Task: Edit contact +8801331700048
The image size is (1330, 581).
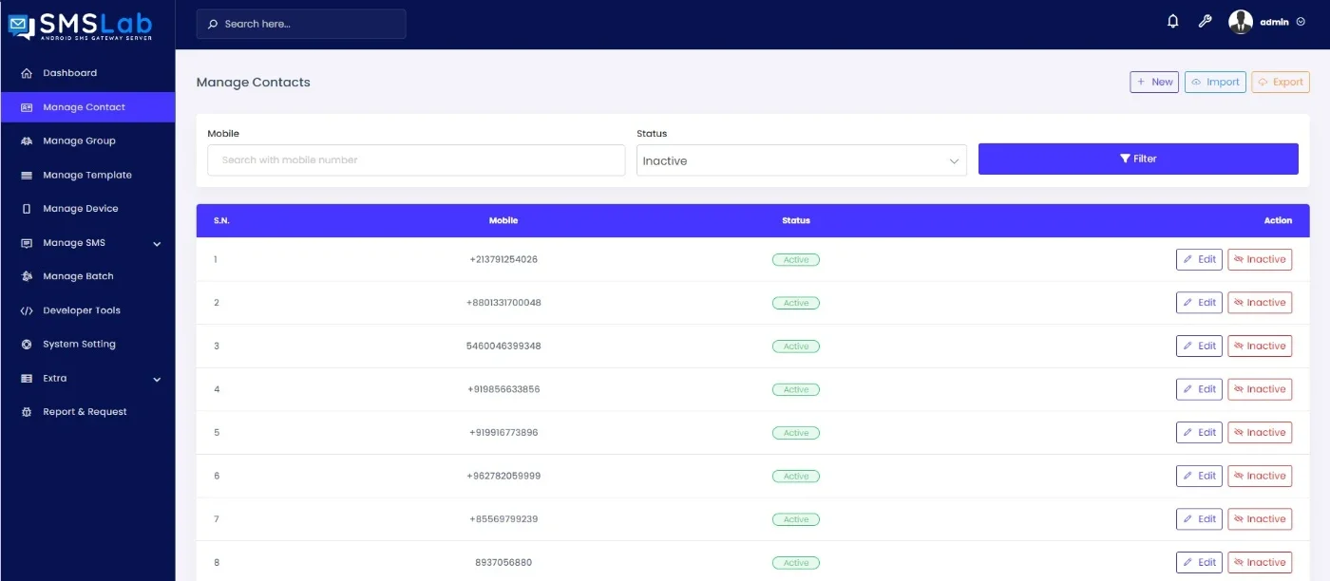Action: coord(1199,303)
